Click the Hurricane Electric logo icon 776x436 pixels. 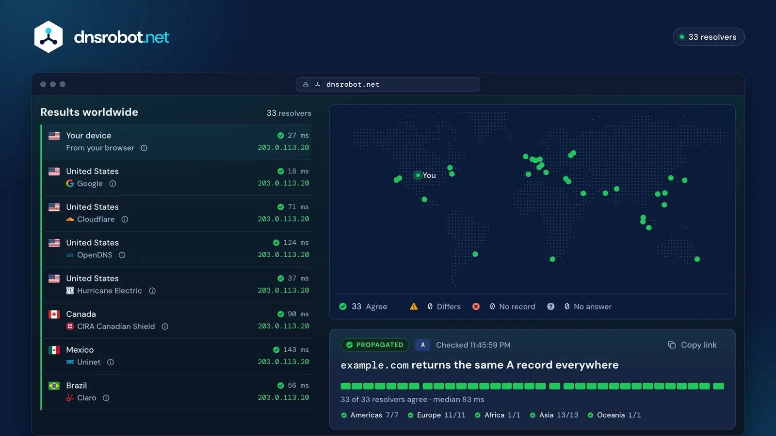(70, 291)
